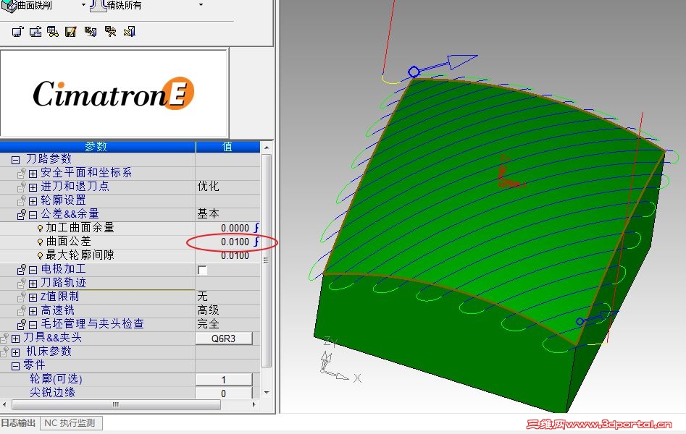
Task: Click the monitor-with-arrow icon in the toolbar
Action: (x=18, y=32)
